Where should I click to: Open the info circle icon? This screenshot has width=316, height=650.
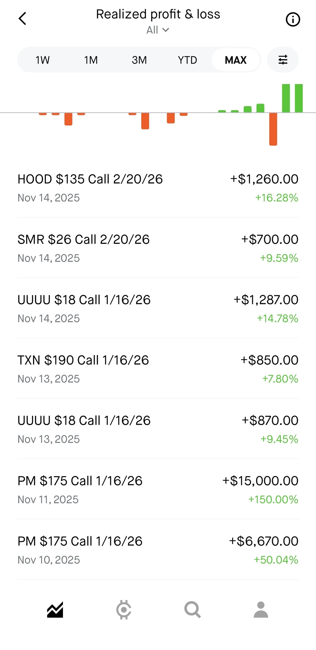click(293, 20)
